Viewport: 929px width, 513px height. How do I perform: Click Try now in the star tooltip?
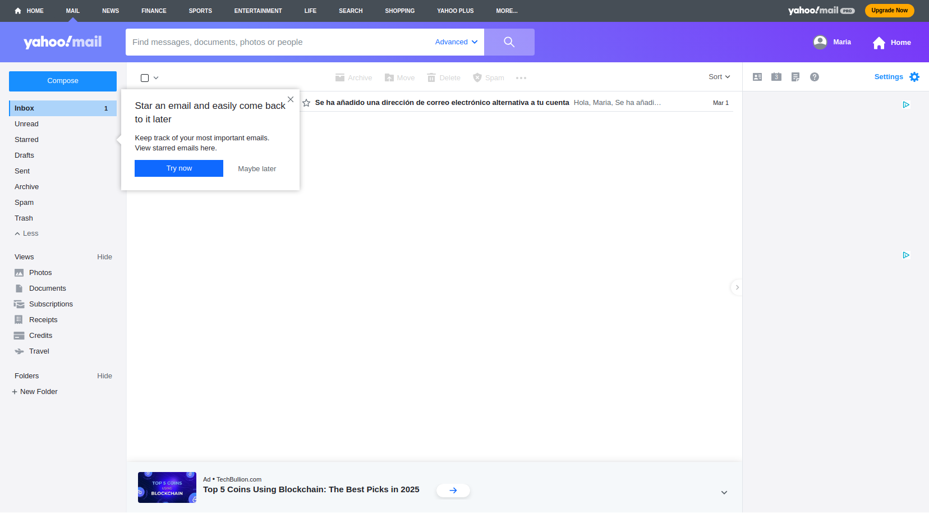pos(179,168)
